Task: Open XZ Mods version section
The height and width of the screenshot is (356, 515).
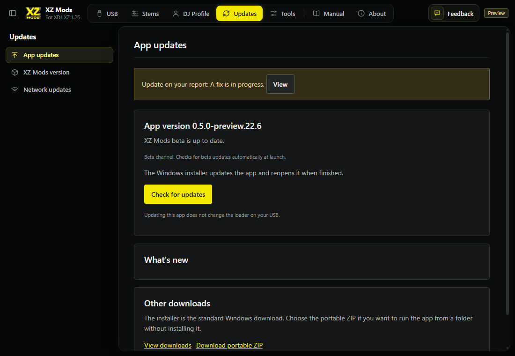Action: (x=59, y=72)
